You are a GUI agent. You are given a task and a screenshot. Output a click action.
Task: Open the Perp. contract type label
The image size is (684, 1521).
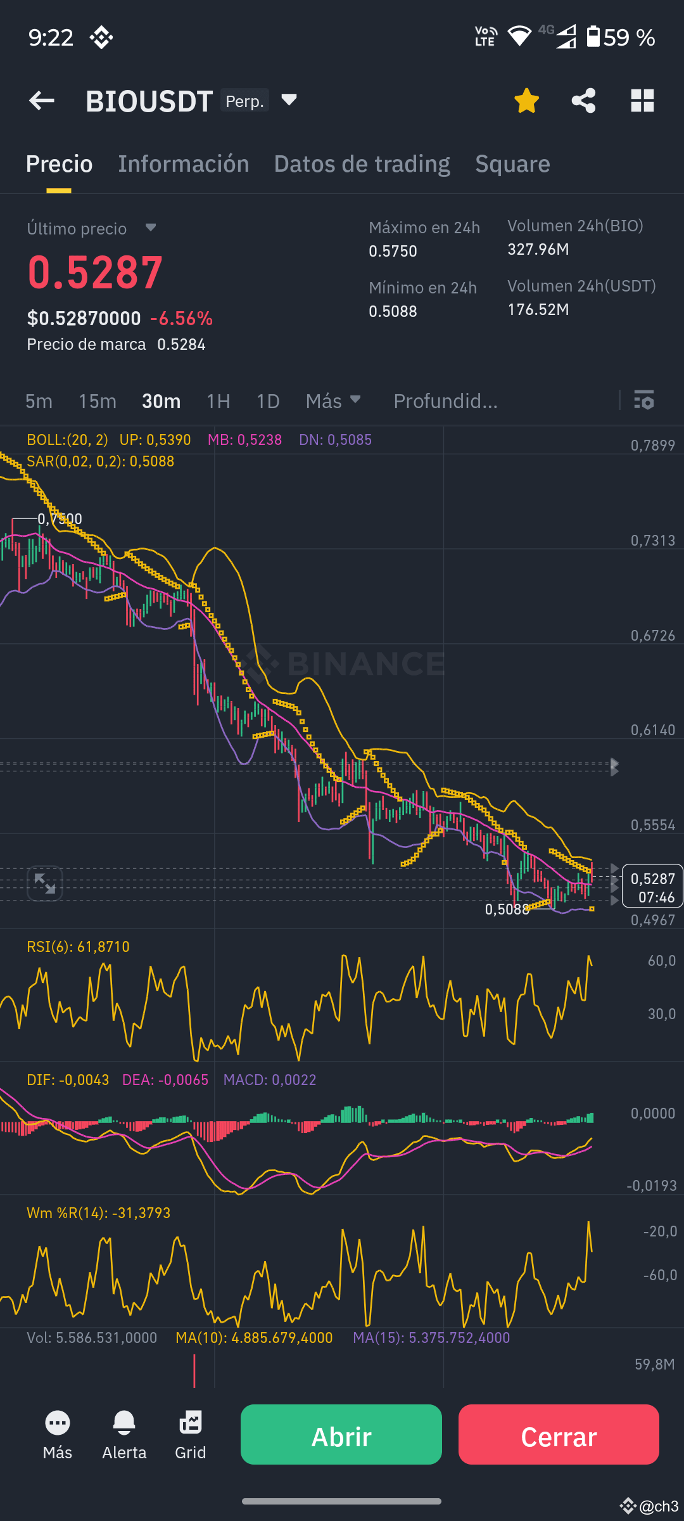point(244,101)
